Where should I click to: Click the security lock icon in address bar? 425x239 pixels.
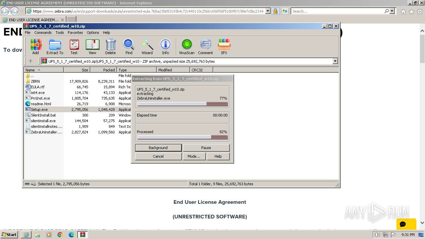pyautogui.click(x=275, y=11)
